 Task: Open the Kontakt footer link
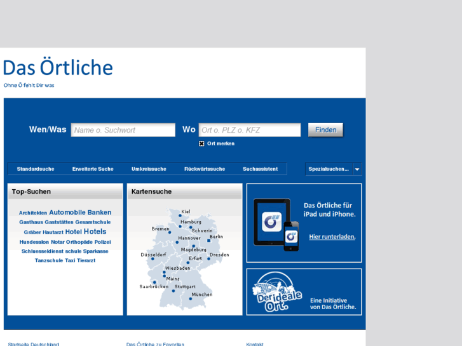255,344
